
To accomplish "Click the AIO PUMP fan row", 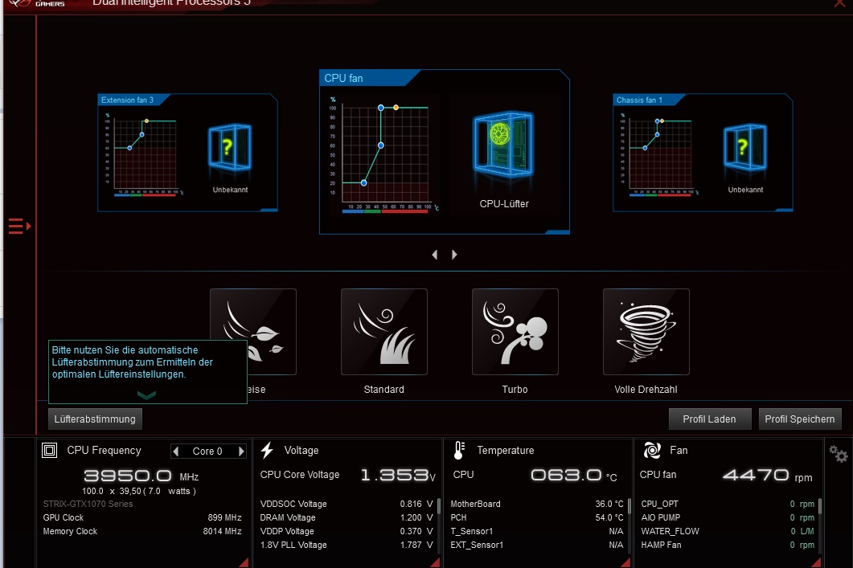I will point(728,517).
